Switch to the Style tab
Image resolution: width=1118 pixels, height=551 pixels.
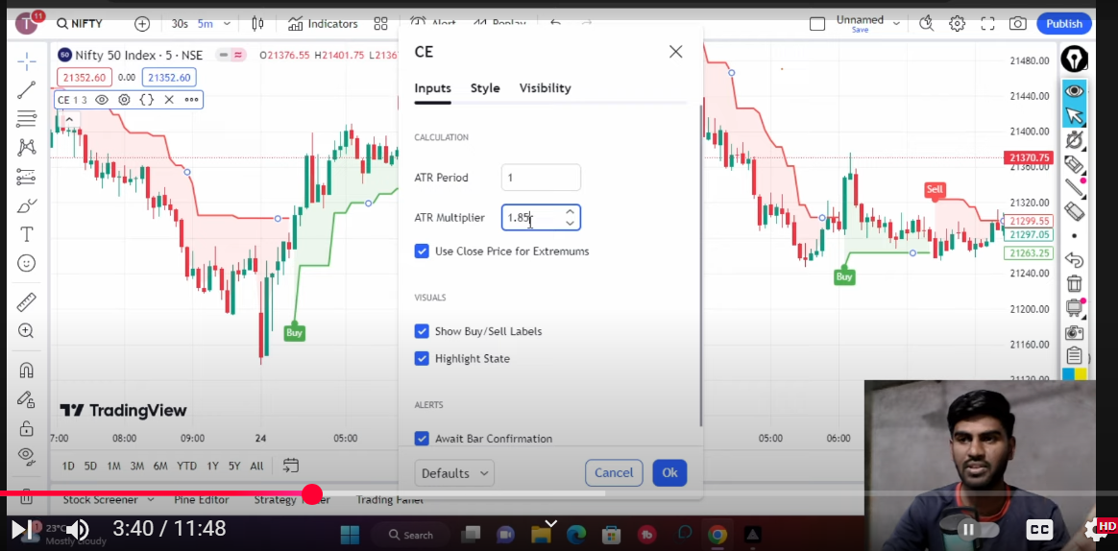(x=485, y=88)
